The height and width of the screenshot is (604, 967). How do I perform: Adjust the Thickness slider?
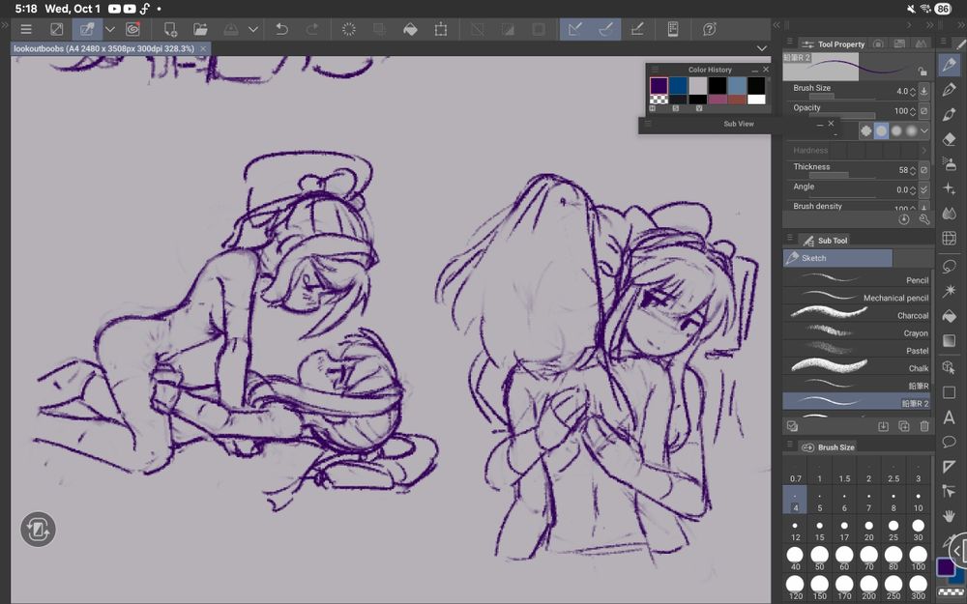[x=842, y=176]
